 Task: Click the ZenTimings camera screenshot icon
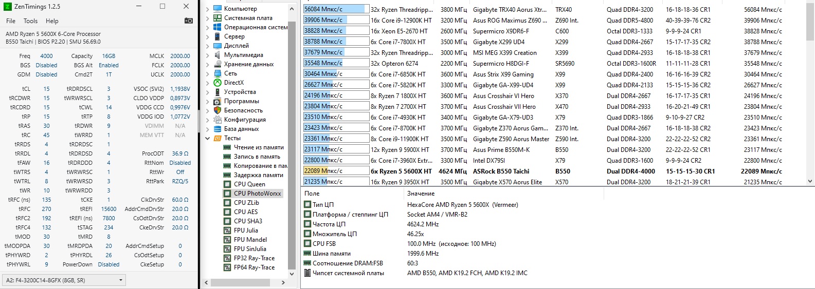tap(188, 21)
